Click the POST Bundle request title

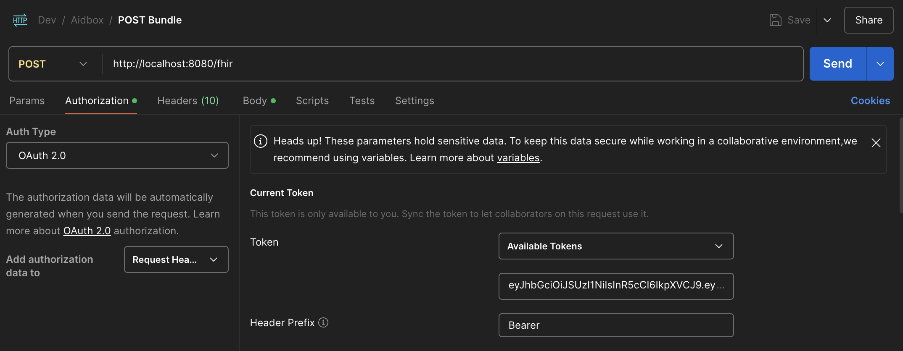pyautogui.click(x=150, y=20)
